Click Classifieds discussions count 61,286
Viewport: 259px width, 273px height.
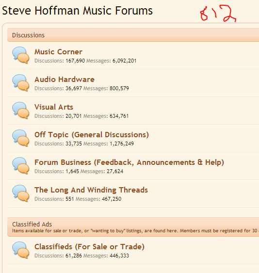tap(74, 256)
